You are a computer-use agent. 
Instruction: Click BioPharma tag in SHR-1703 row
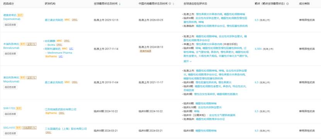[x=51, y=113]
